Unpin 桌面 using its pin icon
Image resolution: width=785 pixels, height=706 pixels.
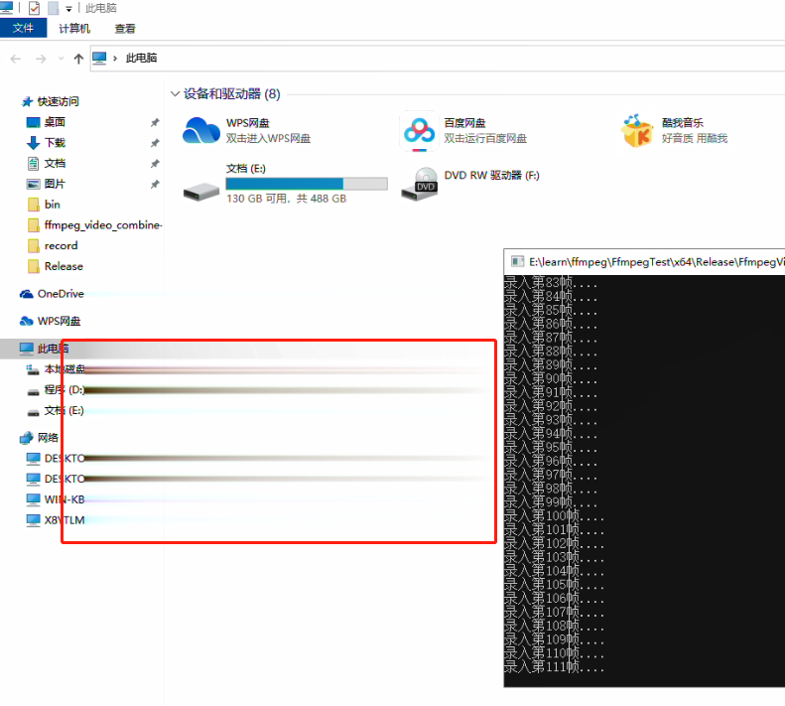click(x=155, y=122)
